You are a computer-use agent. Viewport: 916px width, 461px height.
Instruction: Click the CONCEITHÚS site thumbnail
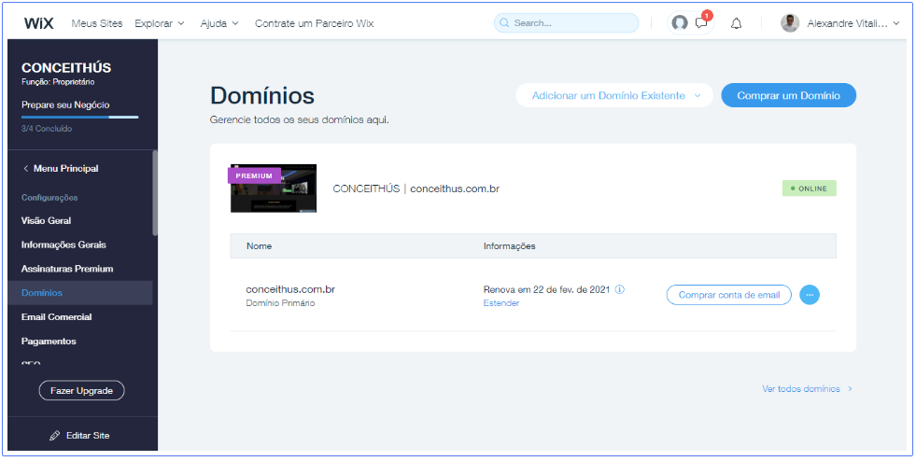click(x=274, y=189)
